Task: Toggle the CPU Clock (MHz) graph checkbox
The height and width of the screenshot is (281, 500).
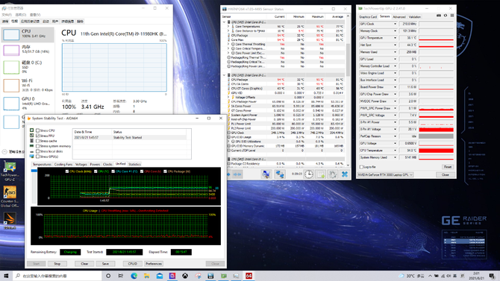Action: 67,171
